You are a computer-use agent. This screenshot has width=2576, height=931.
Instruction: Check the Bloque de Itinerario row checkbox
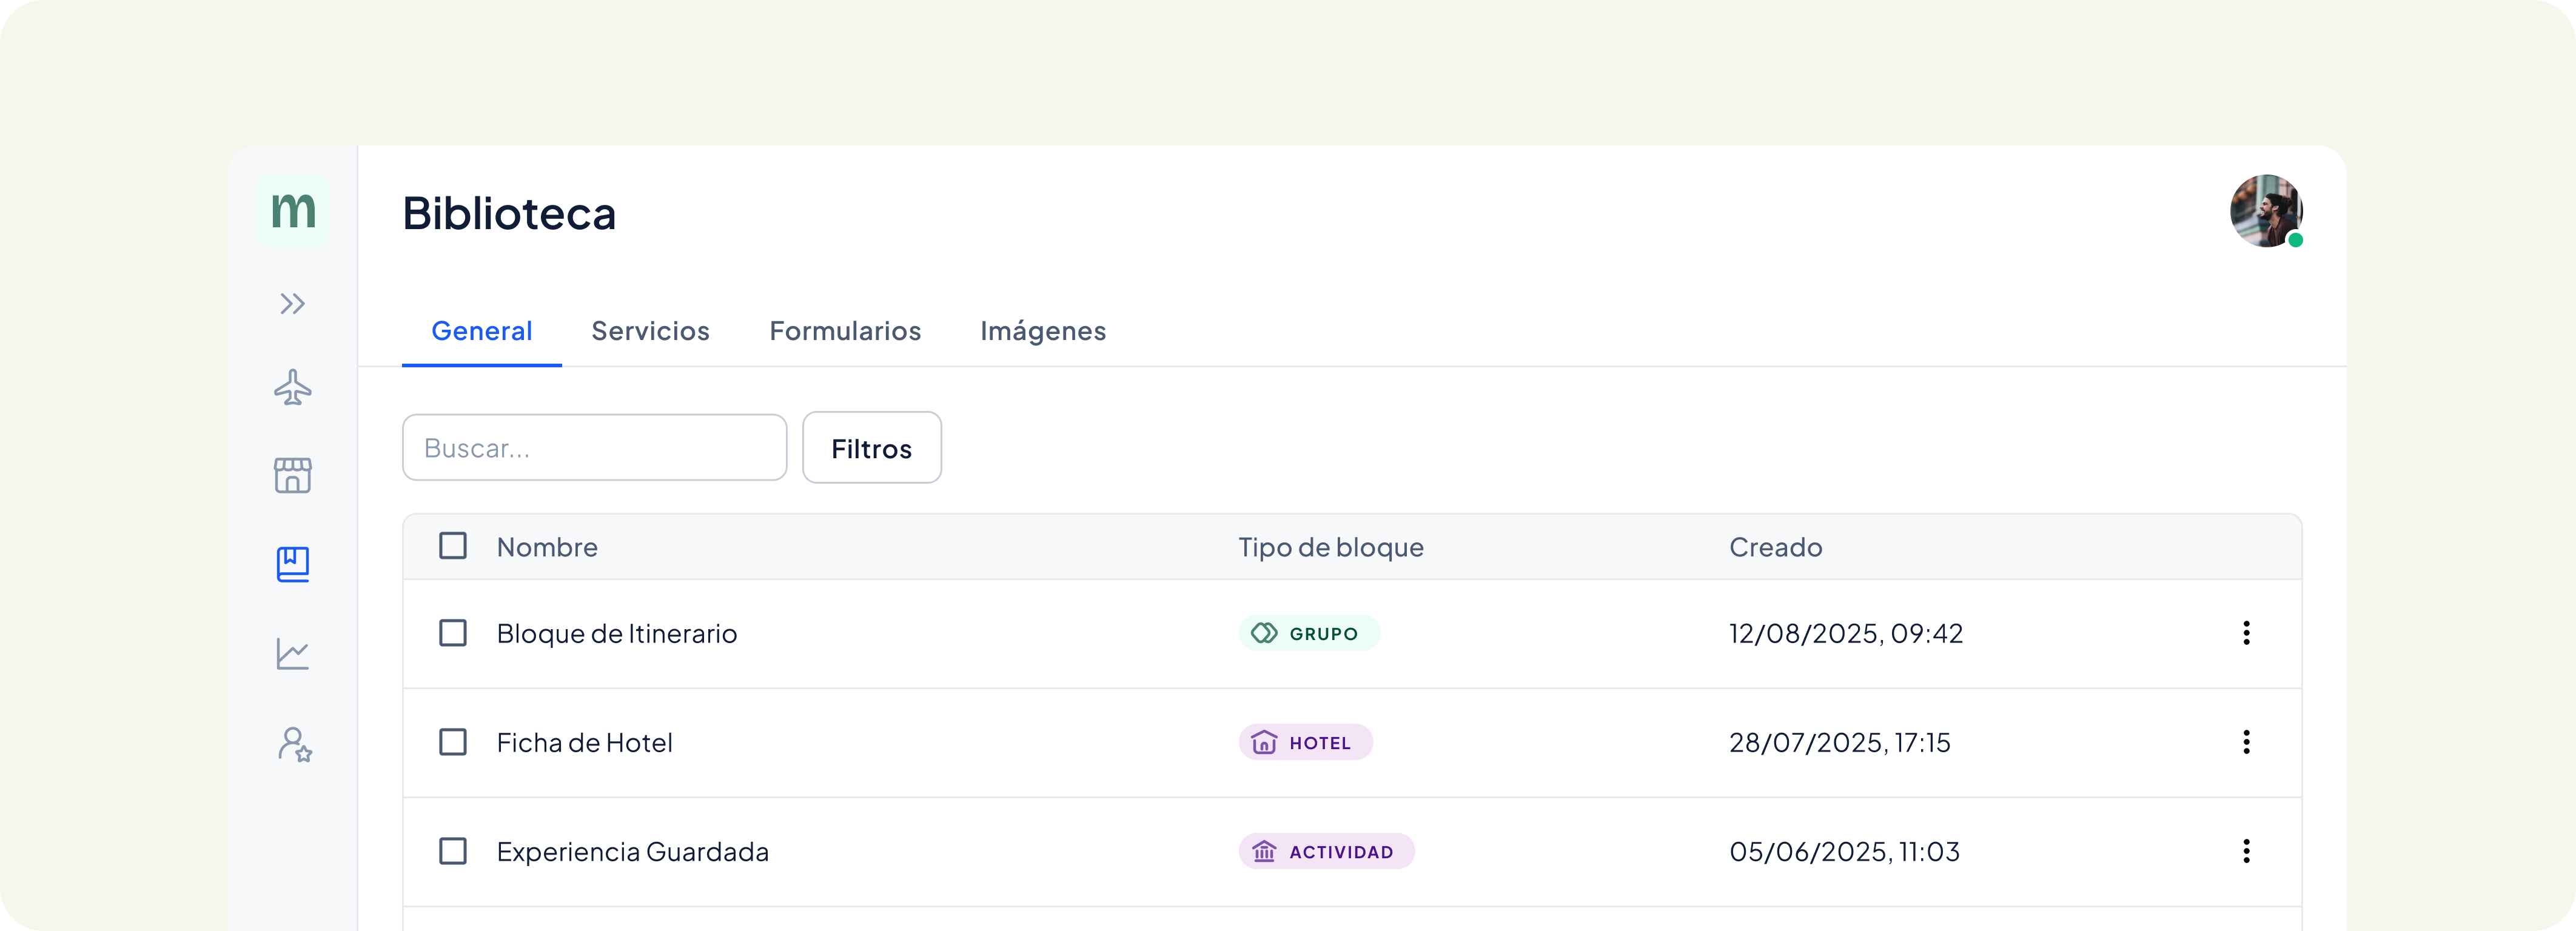click(x=453, y=633)
